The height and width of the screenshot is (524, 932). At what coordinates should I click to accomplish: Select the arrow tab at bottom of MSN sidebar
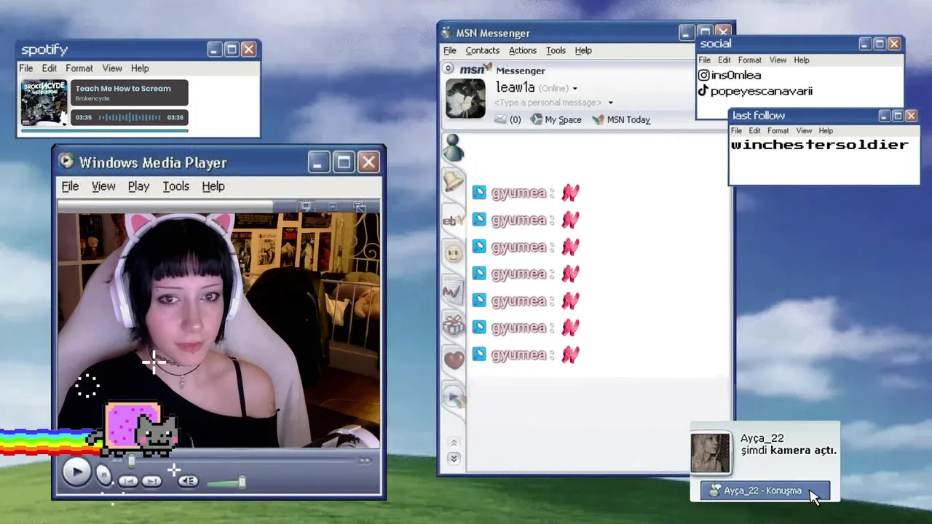[x=454, y=397]
